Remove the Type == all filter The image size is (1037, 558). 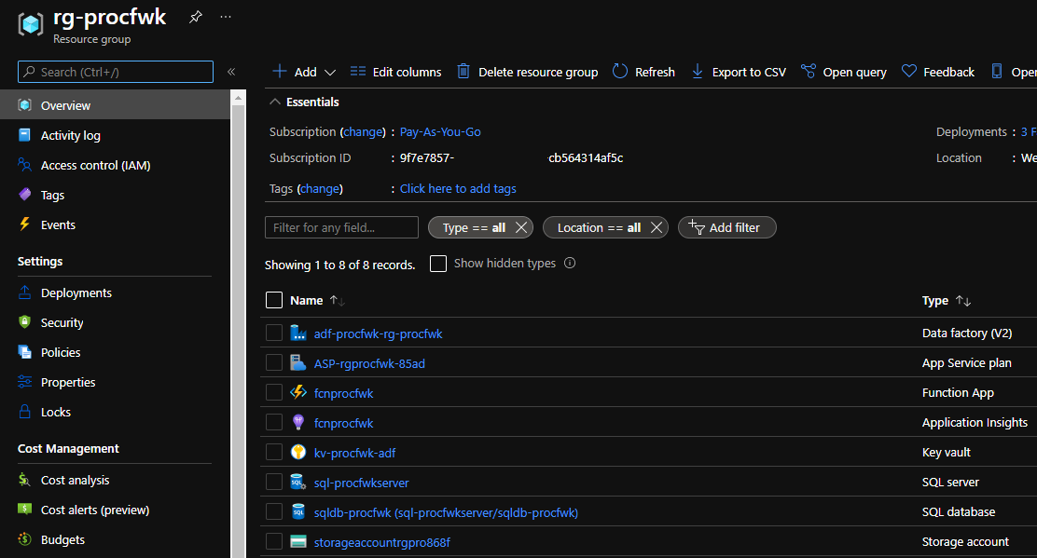(x=521, y=228)
